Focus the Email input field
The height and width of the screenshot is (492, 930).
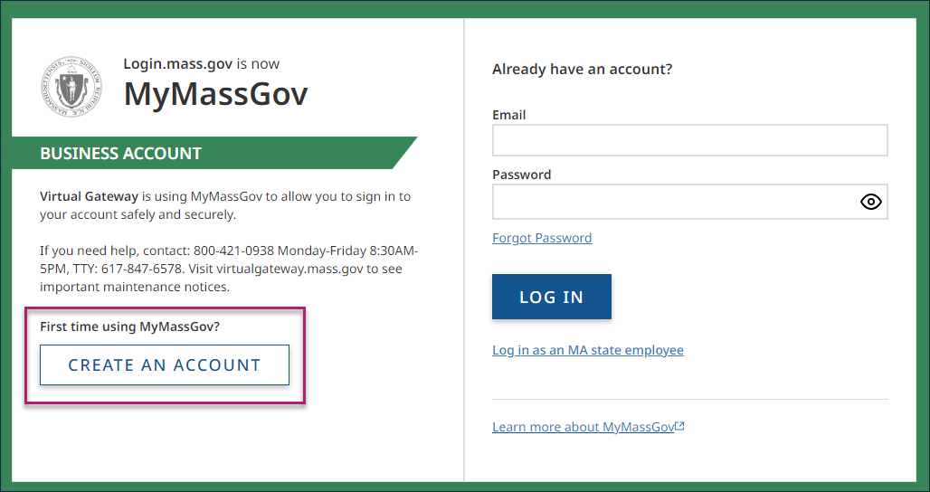coord(689,140)
